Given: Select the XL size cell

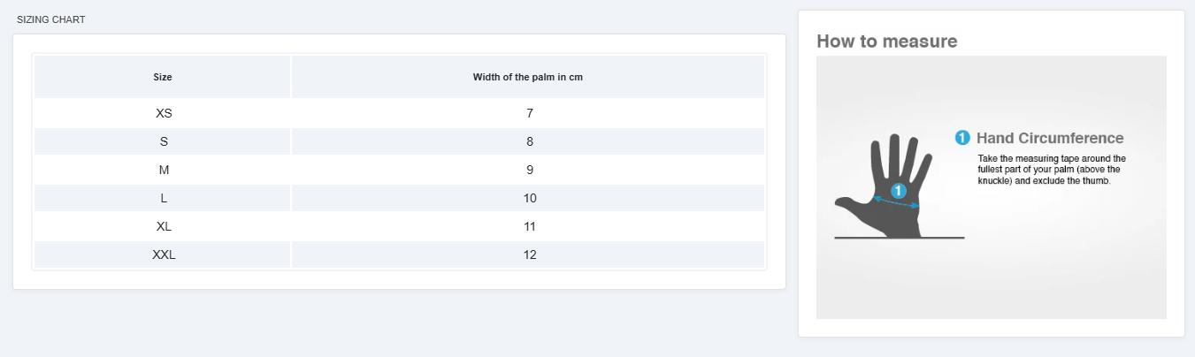Looking at the screenshot, I should point(164,226).
